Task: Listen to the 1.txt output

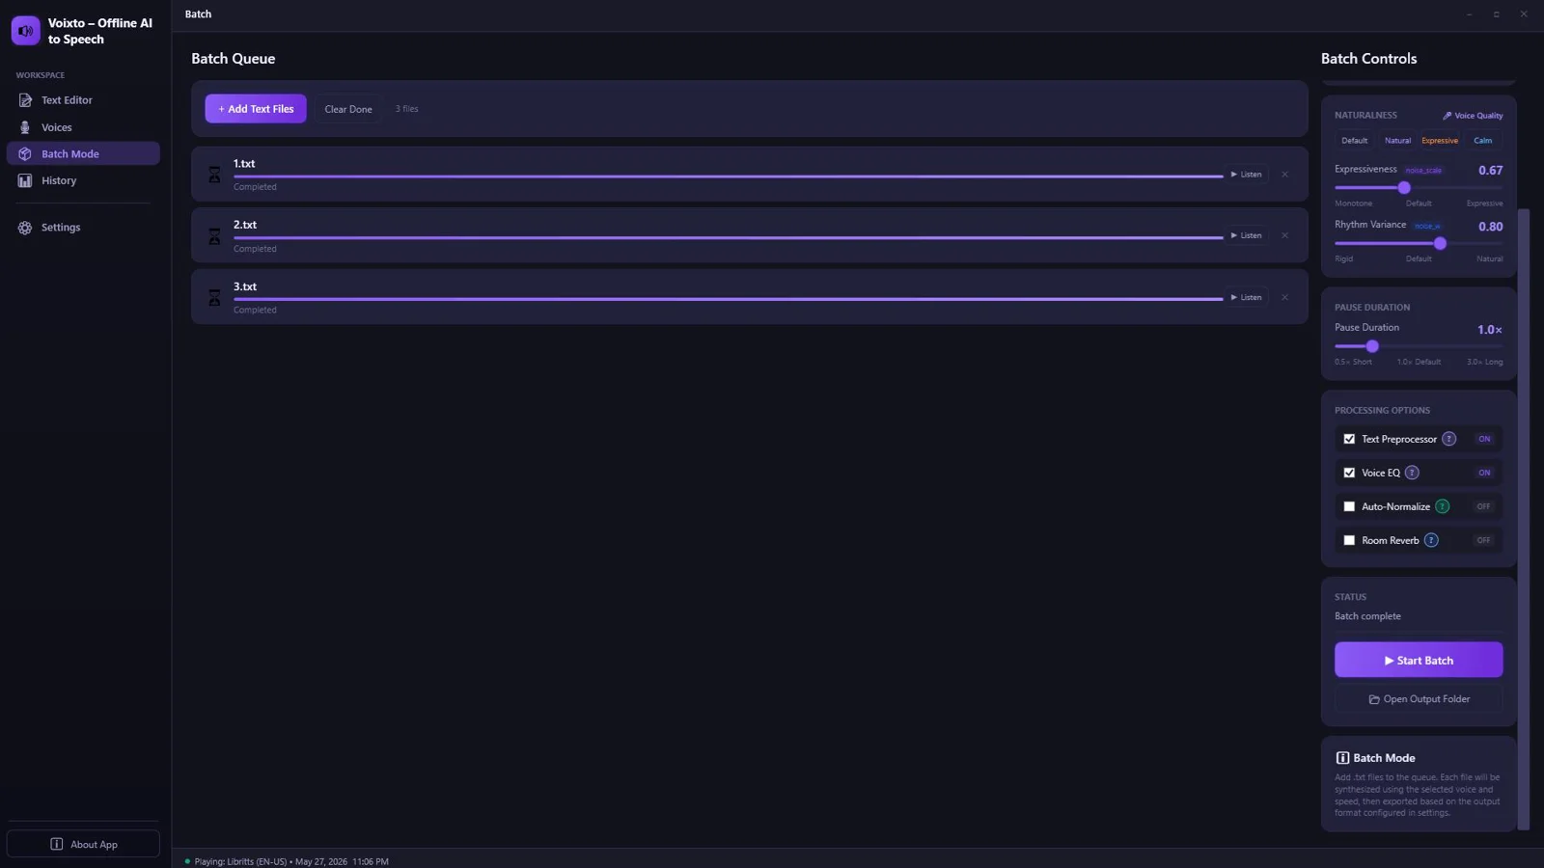Action: point(1246,175)
